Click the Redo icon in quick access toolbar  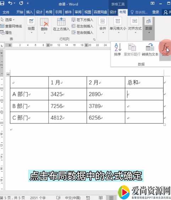point(21,3)
